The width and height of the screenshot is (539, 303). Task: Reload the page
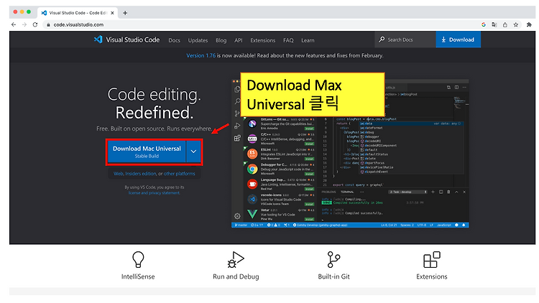(35, 24)
